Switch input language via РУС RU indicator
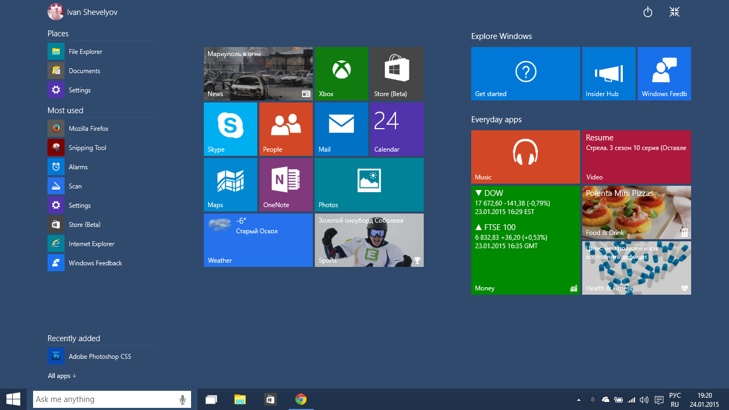Image resolution: width=729 pixels, height=410 pixels. (675, 400)
